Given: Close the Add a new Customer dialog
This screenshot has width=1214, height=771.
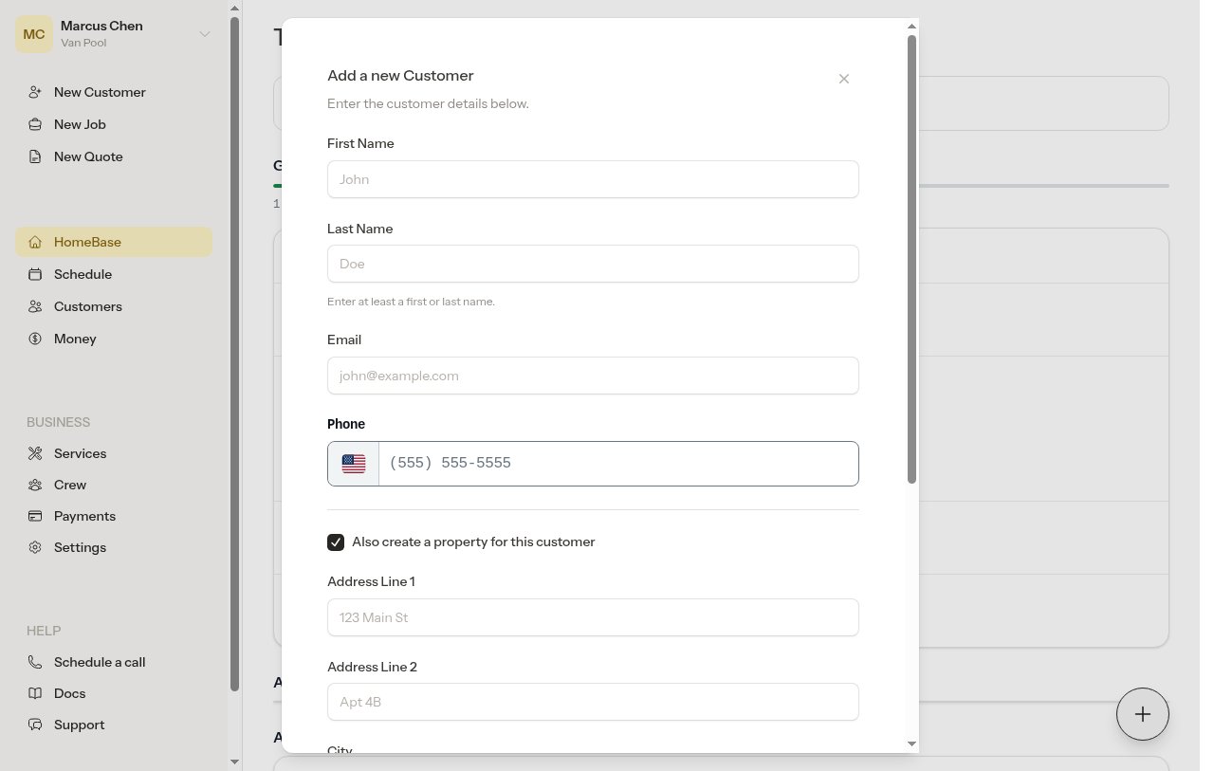Looking at the screenshot, I should coord(844,79).
